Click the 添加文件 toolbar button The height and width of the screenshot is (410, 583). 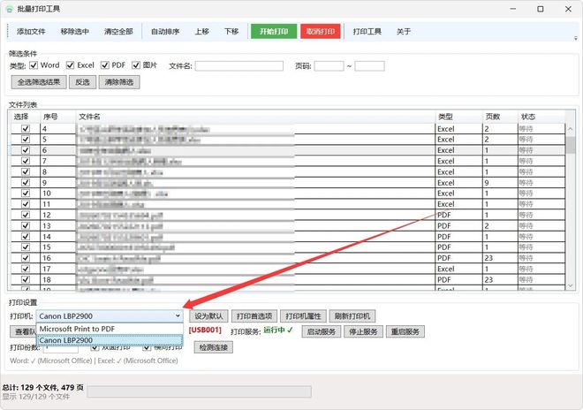pyautogui.click(x=31, y=32)
